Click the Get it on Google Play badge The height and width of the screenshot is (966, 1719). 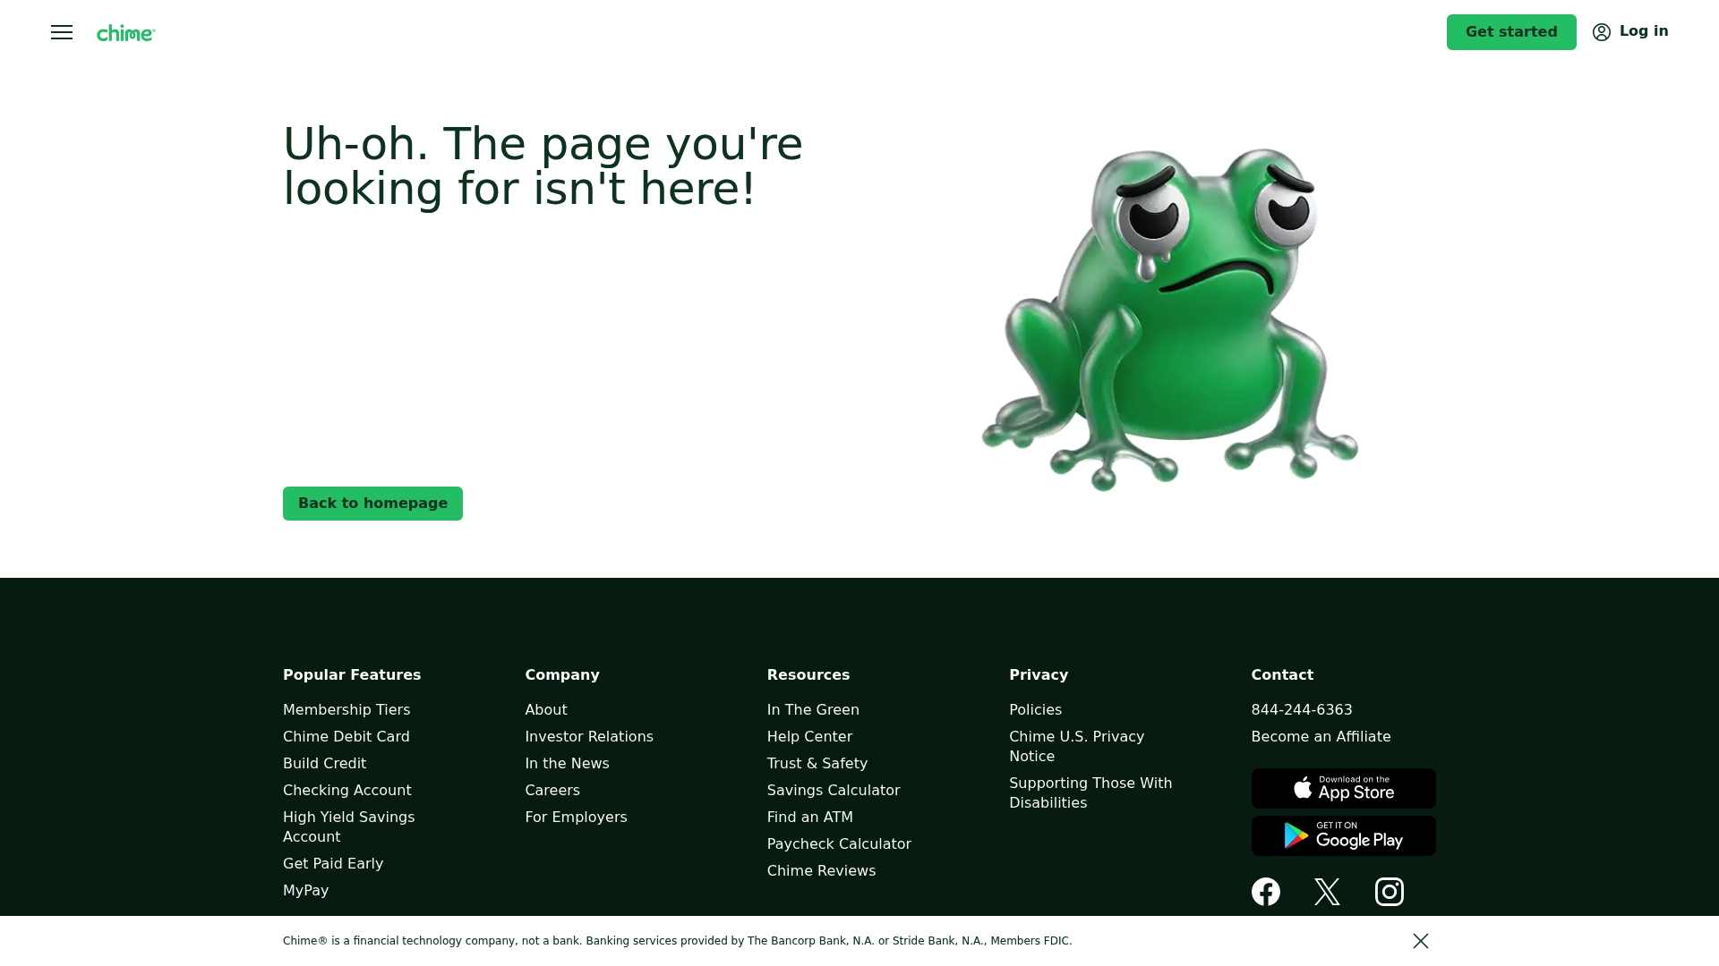[x=1343, y=835]
